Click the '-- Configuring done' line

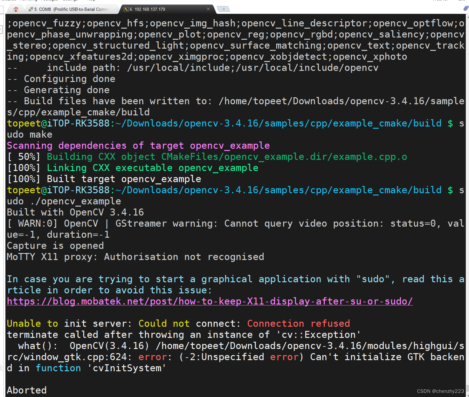[61, 79]
